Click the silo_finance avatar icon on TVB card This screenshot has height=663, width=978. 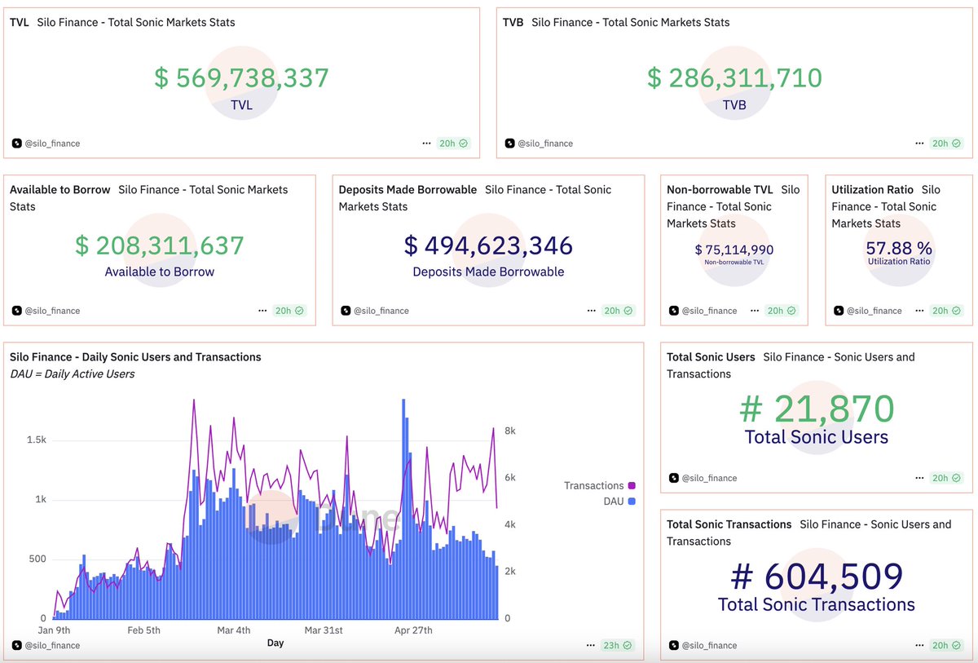509,143
